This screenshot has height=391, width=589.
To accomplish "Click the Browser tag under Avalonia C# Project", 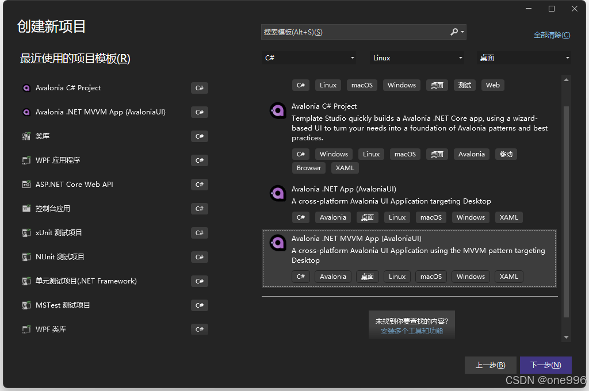I will pyautogui.click(x=309, y=168).
